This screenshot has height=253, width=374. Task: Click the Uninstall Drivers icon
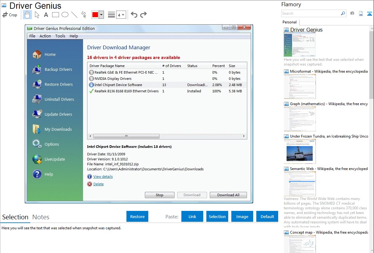click(37, 99)
